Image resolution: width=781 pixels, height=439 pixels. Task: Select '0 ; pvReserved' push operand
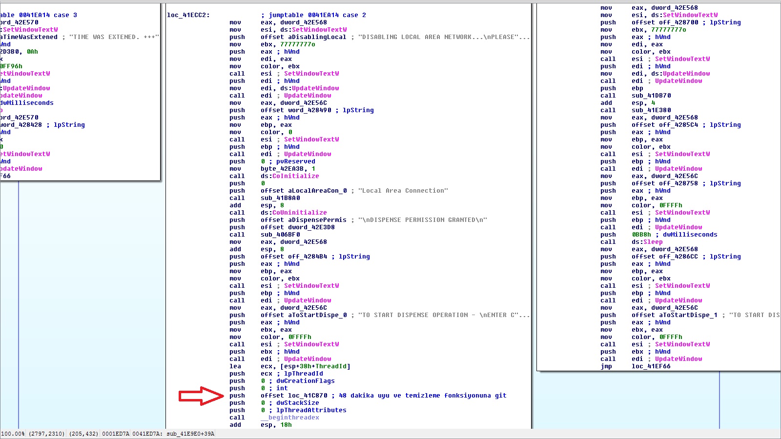click(x=288, y=161)
